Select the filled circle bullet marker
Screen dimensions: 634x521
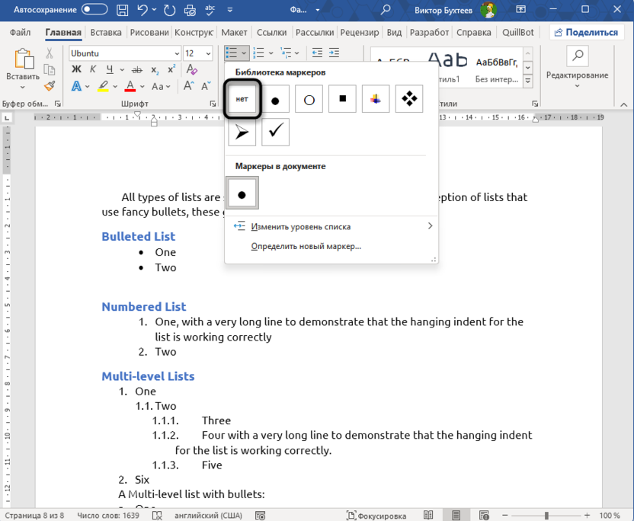[x=275, y=99]
